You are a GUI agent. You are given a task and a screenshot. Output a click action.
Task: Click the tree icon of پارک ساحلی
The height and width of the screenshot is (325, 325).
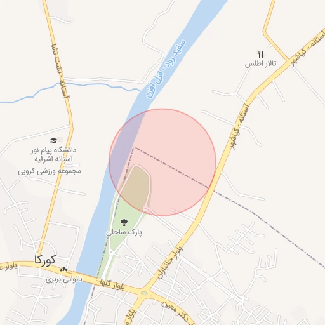tap(124, 222)
